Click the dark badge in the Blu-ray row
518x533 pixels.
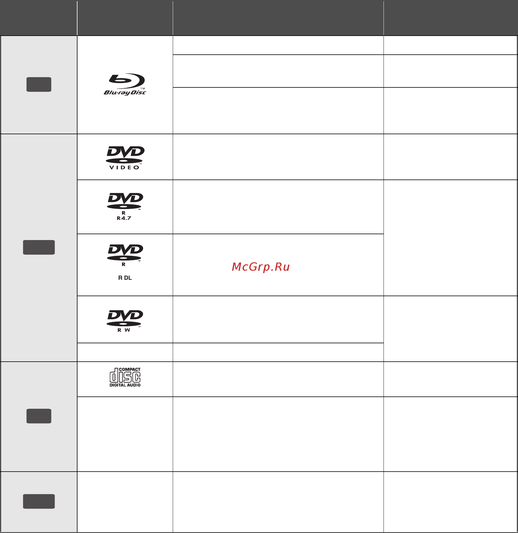pyautogui.click(x=39, y=84)
